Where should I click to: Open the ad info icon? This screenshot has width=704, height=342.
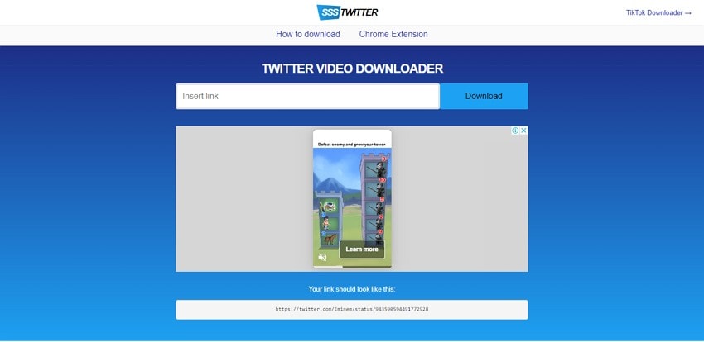[x=515, y=131]
